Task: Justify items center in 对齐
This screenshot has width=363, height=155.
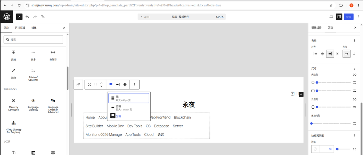Action: point(323,53)
